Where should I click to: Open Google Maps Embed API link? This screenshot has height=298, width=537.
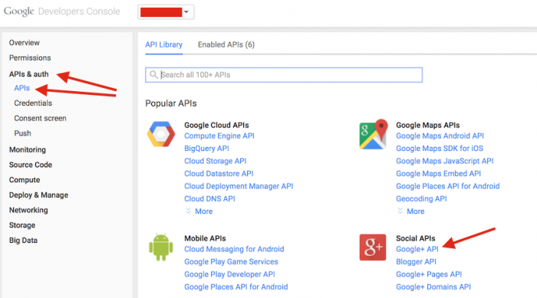tap(438, 173)
